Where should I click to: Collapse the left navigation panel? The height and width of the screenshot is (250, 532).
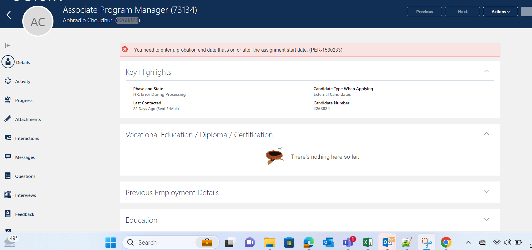7,45
